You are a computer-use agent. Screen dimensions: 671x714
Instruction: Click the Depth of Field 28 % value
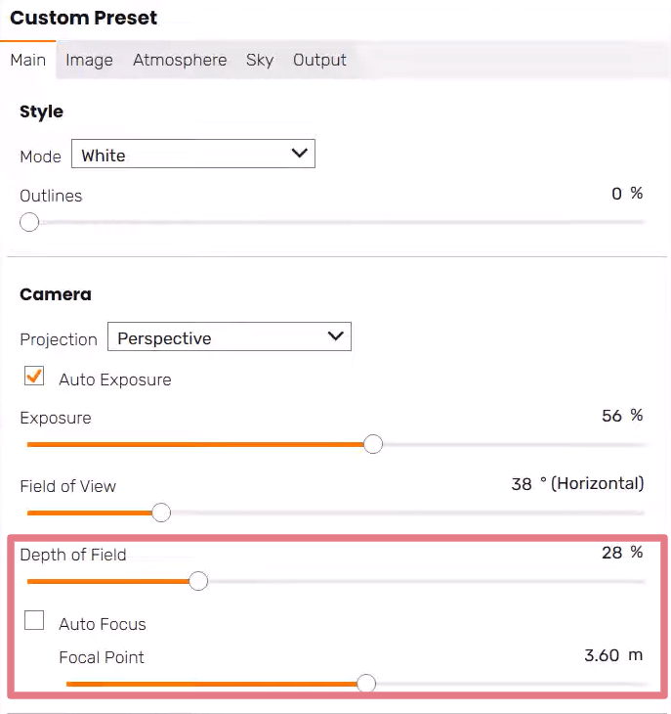(x=622, y=553)
